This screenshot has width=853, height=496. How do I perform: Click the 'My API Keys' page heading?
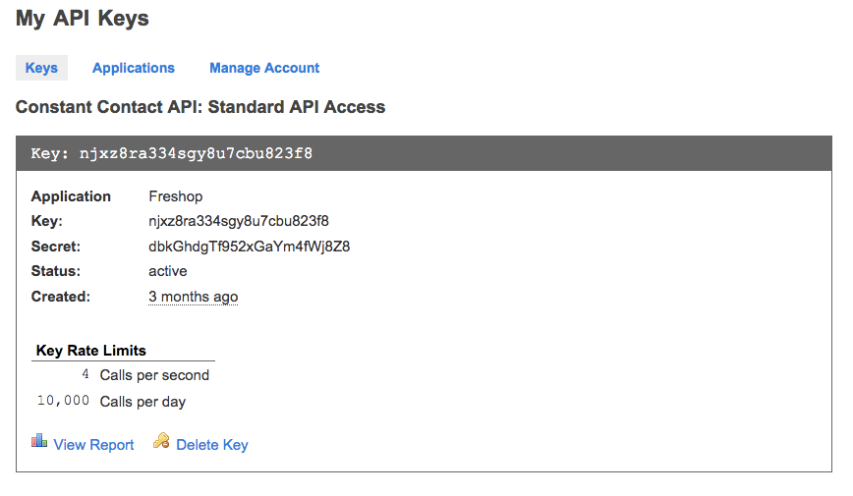pos(83,19)
